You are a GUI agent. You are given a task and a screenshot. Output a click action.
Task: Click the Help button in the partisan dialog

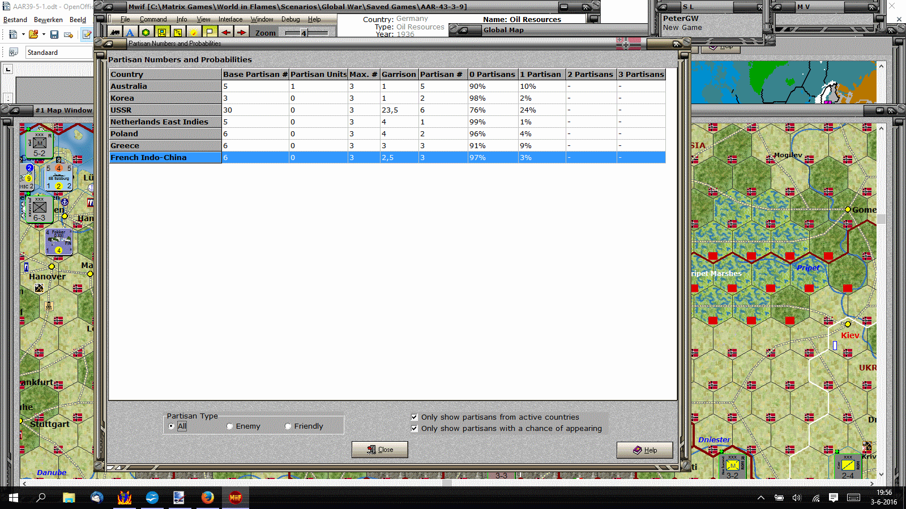point(645,450)
